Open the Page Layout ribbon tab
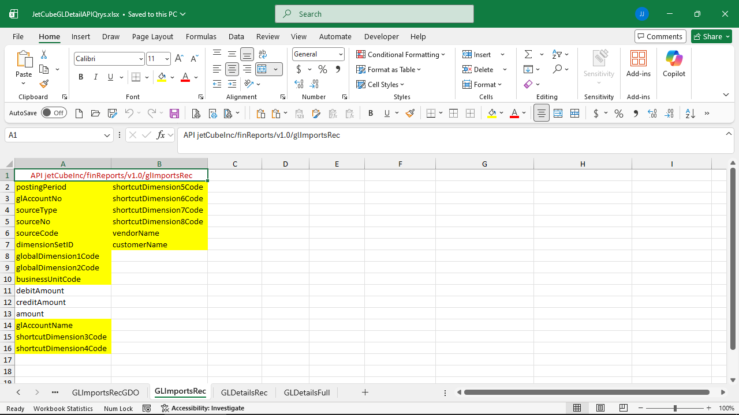 (x=152, y=36)
